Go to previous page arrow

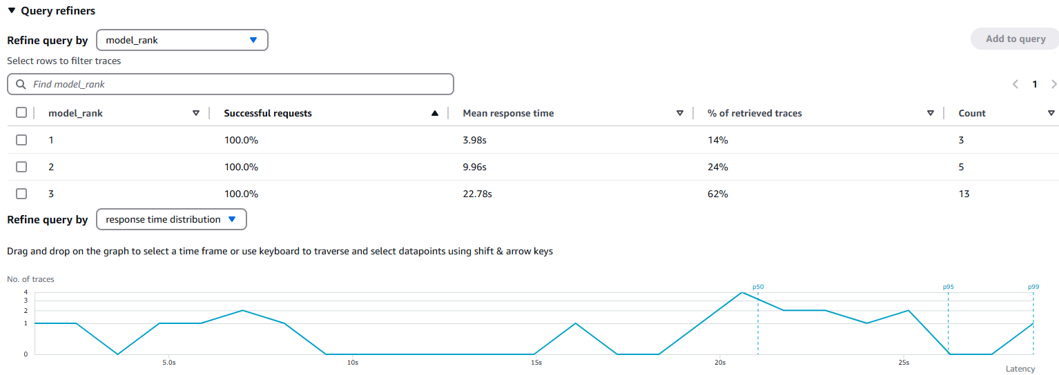(1016, 84)
